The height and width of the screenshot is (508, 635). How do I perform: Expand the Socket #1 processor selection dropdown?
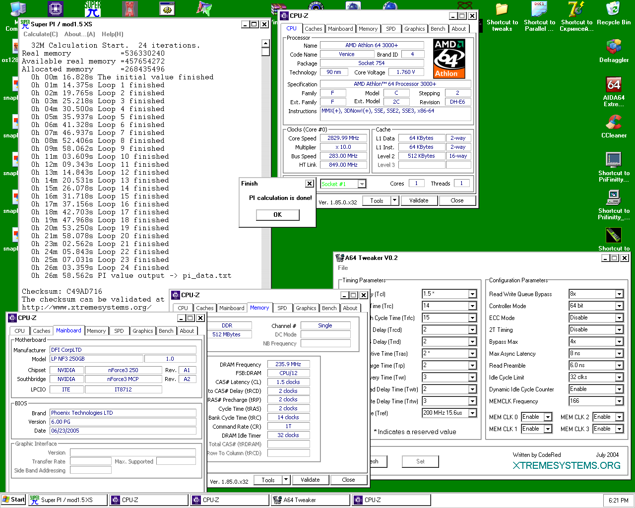[362, 184]
